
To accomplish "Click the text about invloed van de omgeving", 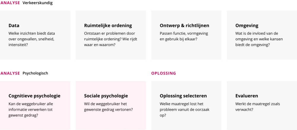I will pyautogui.click(x=259, y=39).
